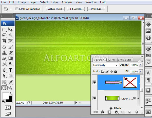Viewport: 152px width, 118px height.
Task: Switch to the Brushes tab
Action: (x=111, y=60)
